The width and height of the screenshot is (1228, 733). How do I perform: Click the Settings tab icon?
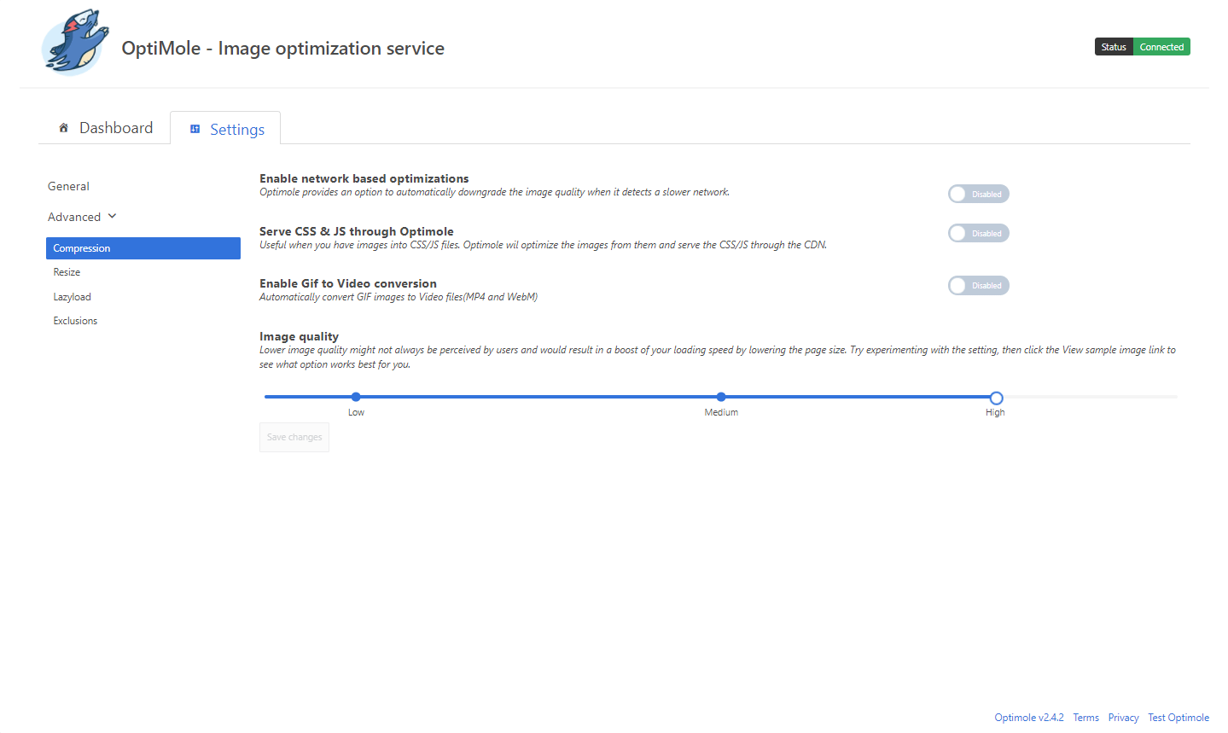[195, 129]
